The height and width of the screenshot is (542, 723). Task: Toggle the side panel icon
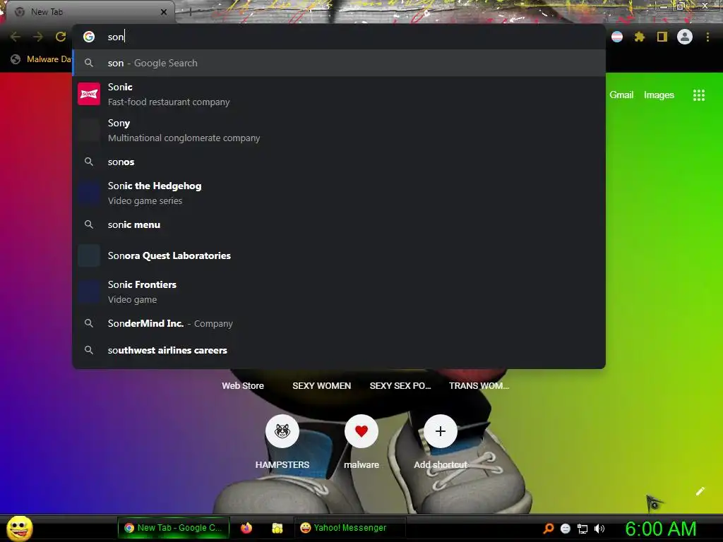[x=662, y=37]
